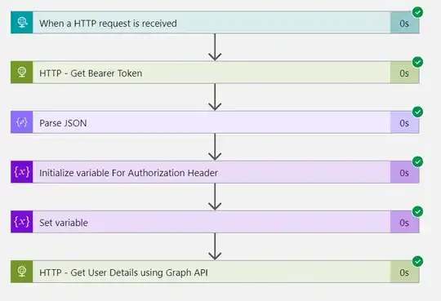Click the 0s duration on Parse JSON

[404, 123]
